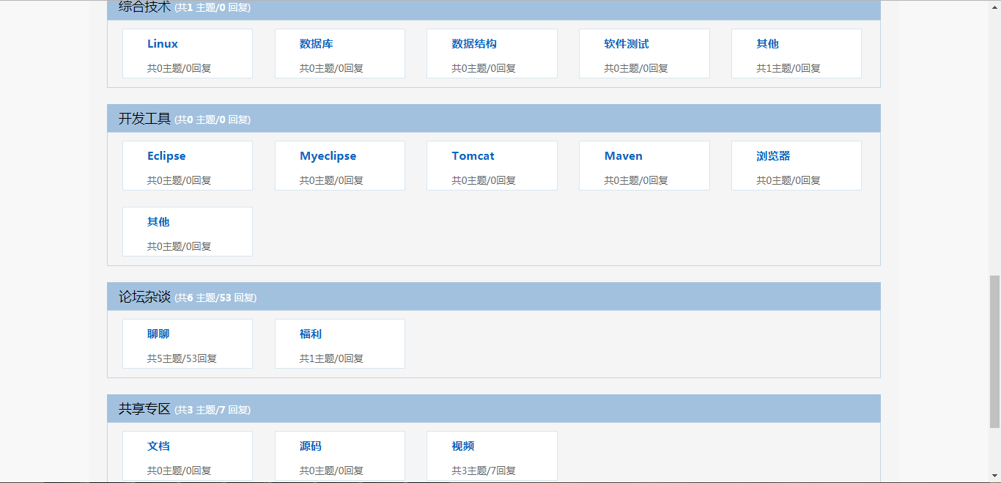Click topic count text under 数据结构
The image size is (1001, 483).
[484, 68]
